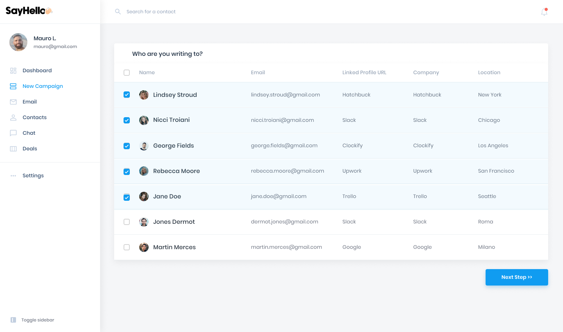Click the Contacts person icon
Screen dimensions: 563x332
pos(13,118)
